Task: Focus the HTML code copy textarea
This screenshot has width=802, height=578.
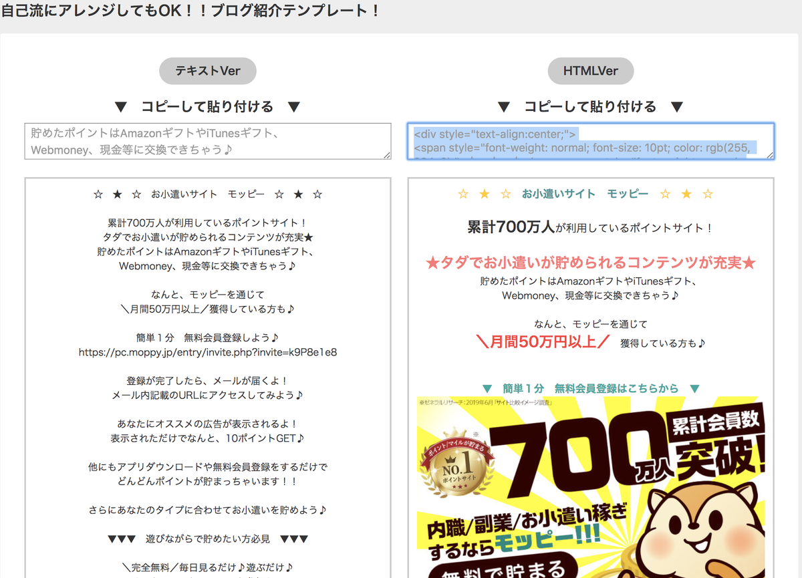Action: click(591, 141)
